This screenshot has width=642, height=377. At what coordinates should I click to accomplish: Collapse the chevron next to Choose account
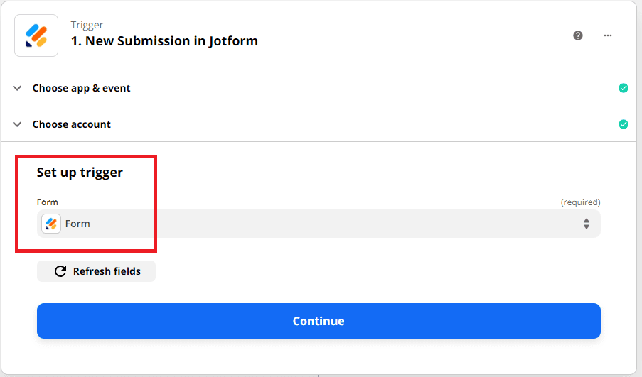coord(17,124)
